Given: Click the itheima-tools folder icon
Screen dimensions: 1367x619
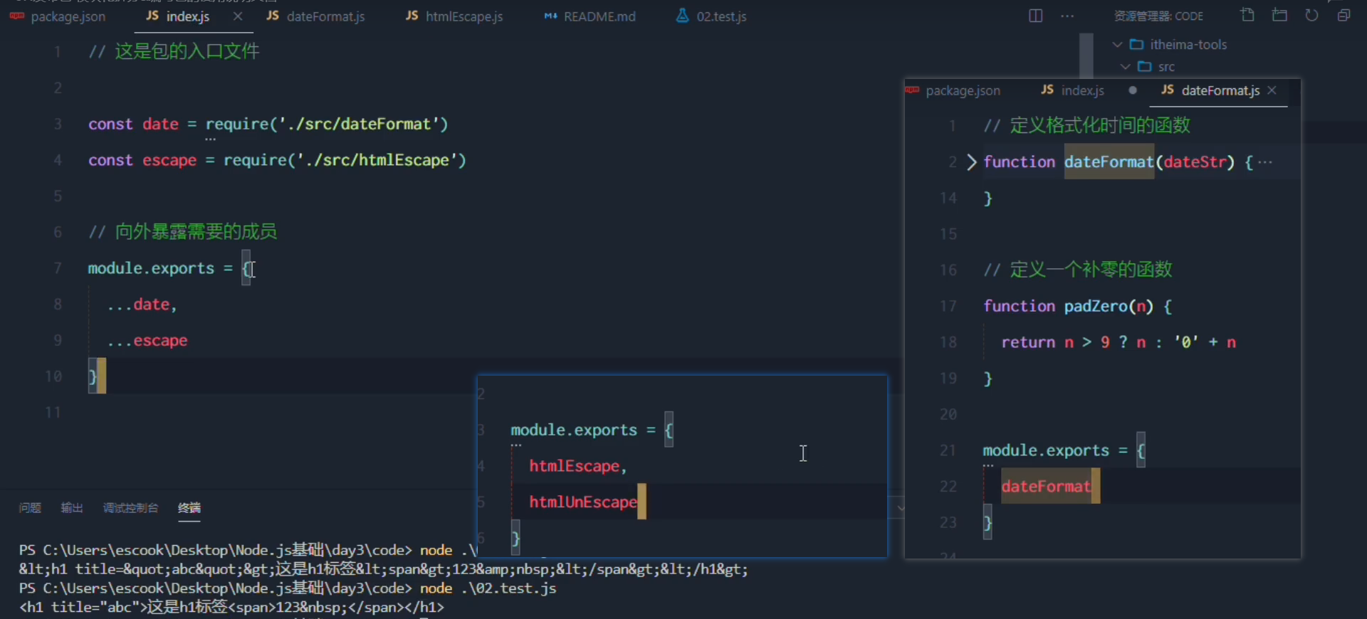Looking at the screenshot, I should tap(1137, 44).
